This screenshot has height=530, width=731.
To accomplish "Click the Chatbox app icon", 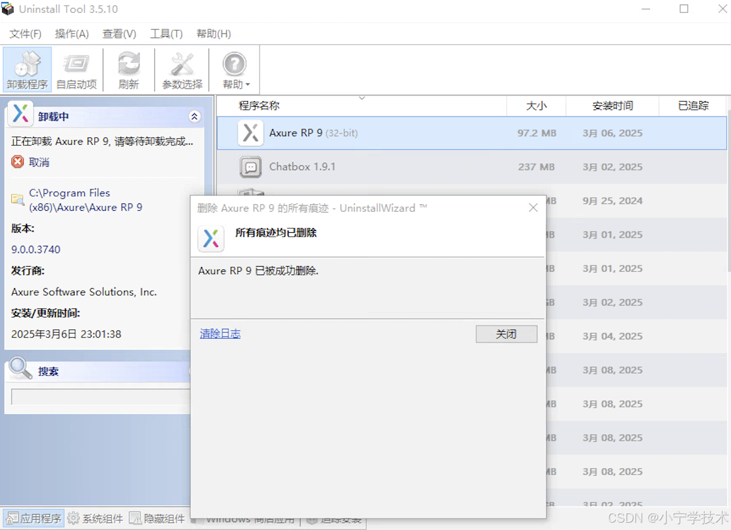I will 250,167.
